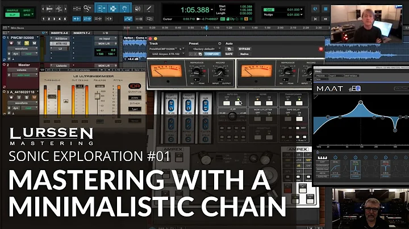Click BYPASS in the ATR-102 plugin header
Screen dimensions: 409x229
[244, 49]
